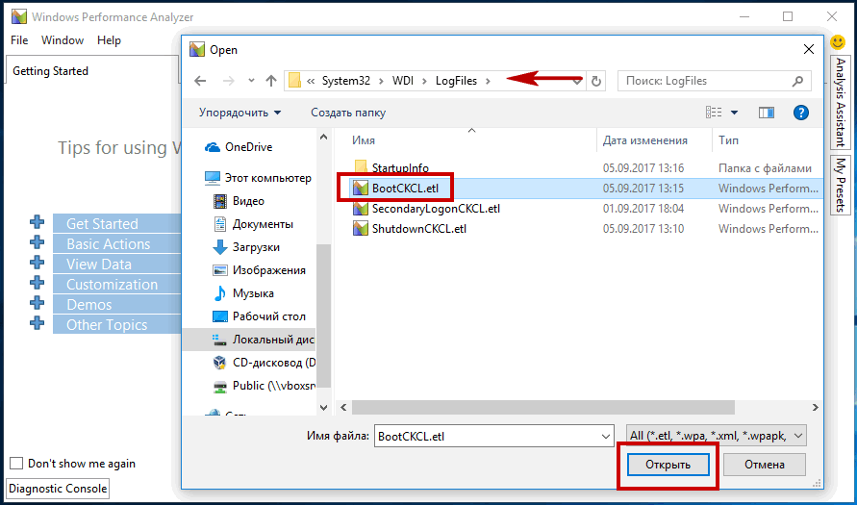
Task: Toggle the preview pane icon
Action: (767, 113)
